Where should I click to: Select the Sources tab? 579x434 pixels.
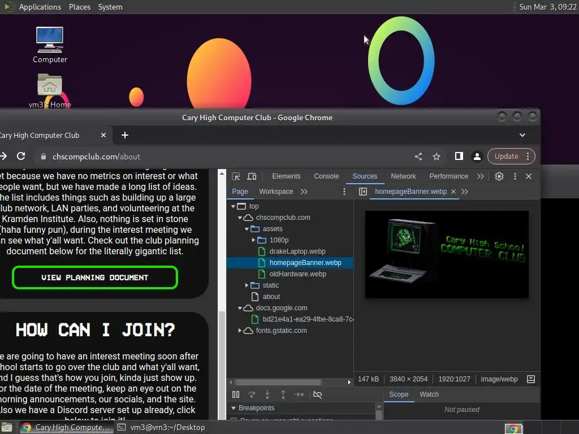coord(365,176)
